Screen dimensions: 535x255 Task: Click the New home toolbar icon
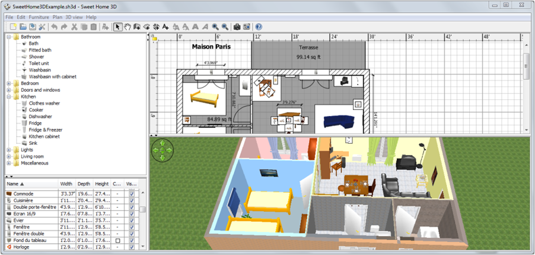point(13,27)
